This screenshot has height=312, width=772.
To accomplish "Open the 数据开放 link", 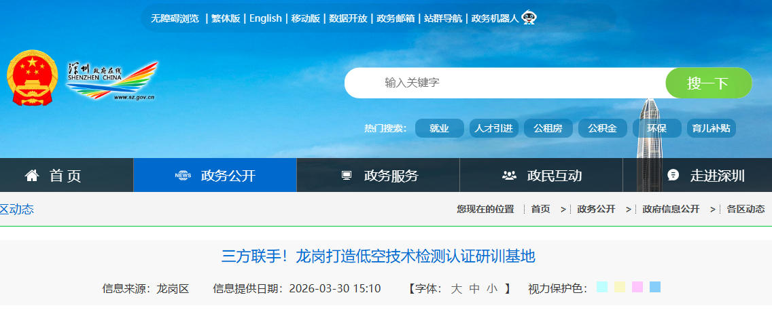I will point(348,19).
